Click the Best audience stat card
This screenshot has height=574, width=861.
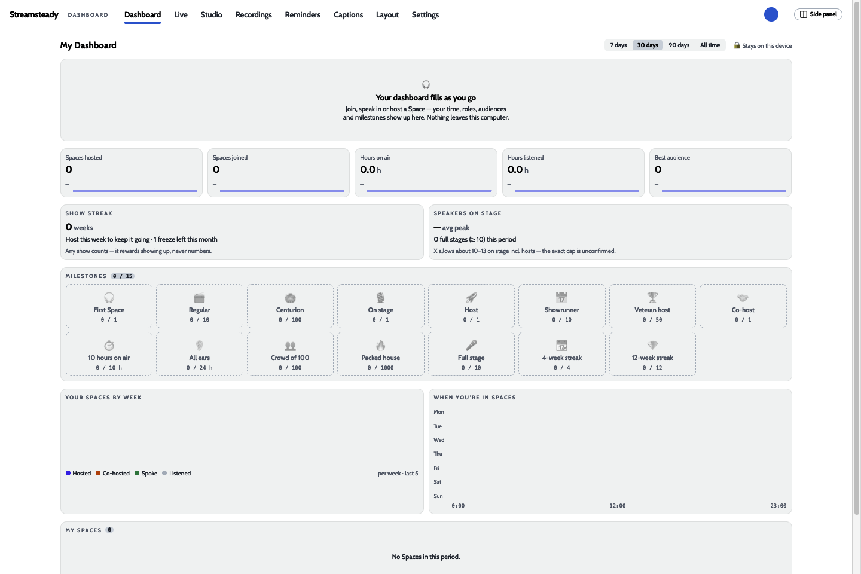[720, 173]
